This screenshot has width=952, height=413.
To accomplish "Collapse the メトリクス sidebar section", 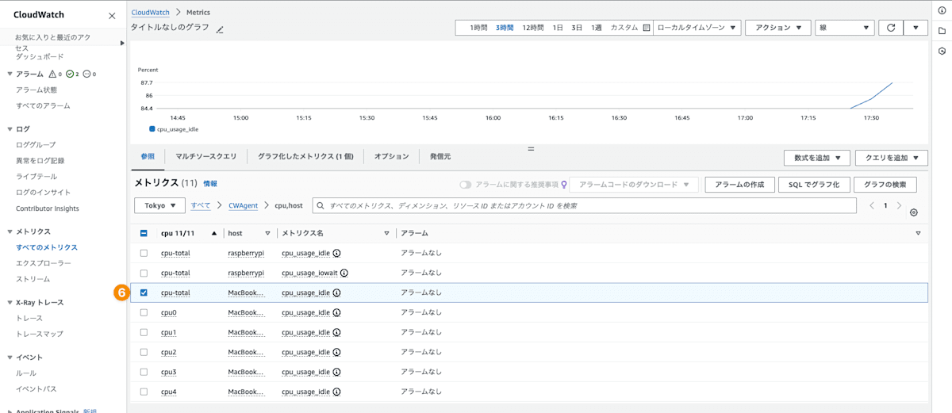I will (10, 231).
